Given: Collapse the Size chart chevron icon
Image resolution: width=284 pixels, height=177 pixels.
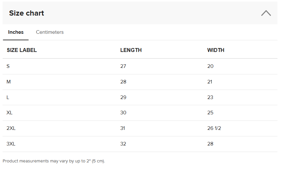Looking at the screenshot, I should click(266, 13).
